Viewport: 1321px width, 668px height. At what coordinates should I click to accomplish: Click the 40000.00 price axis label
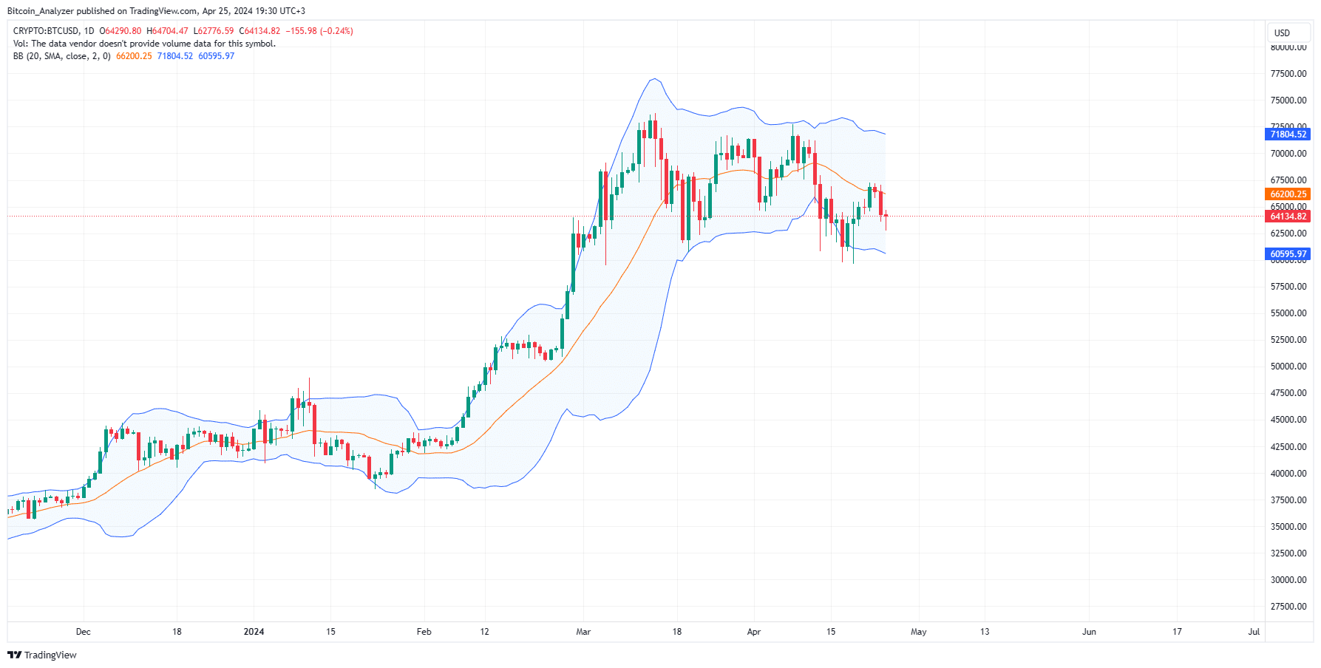1288,474
